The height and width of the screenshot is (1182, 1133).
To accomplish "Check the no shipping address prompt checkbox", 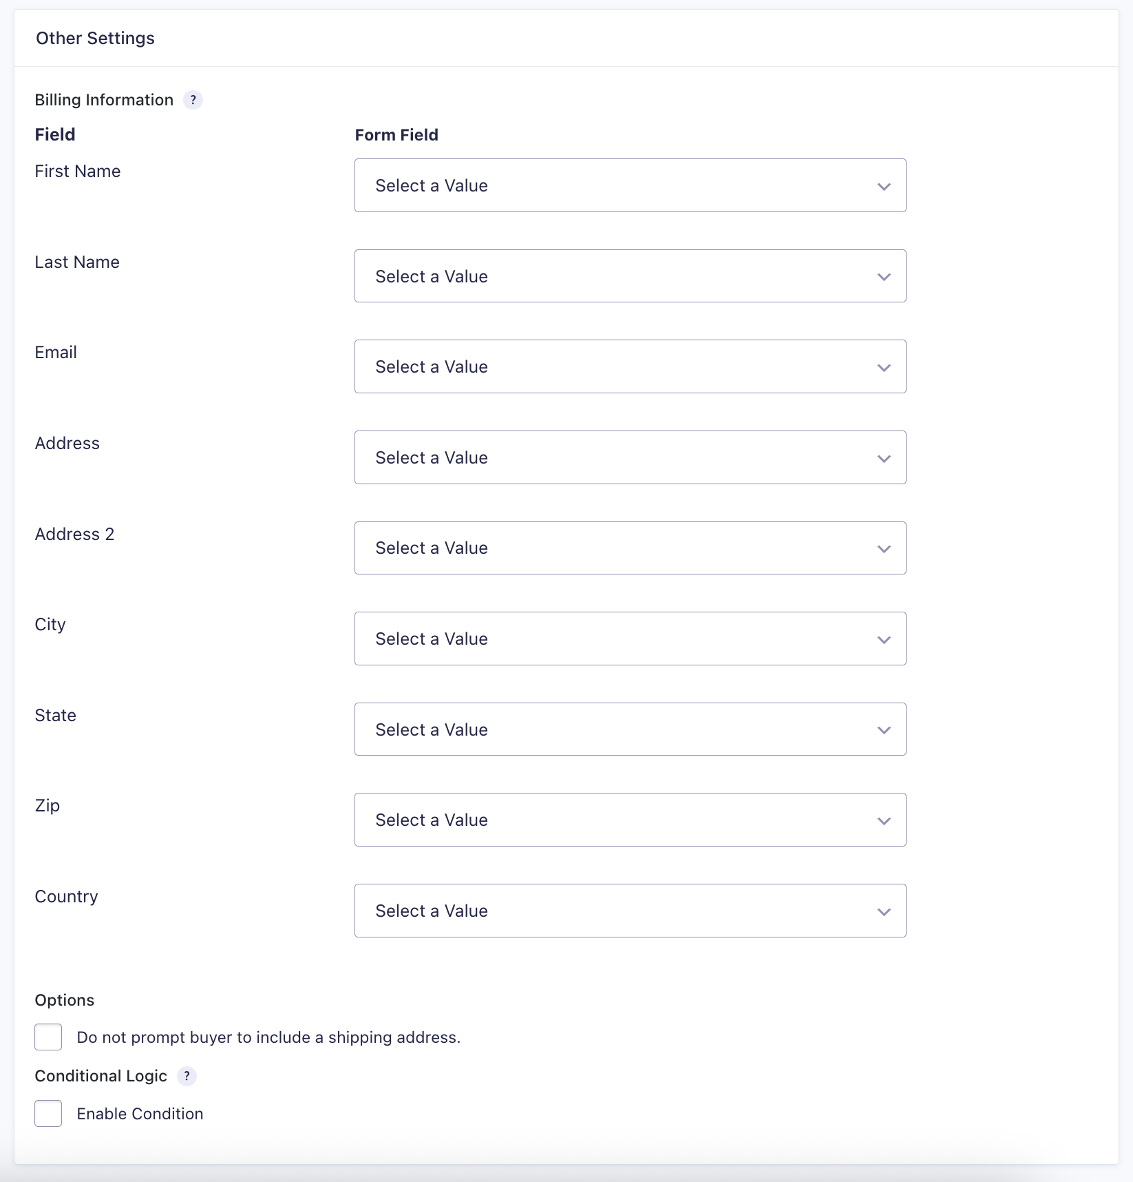I will pyautogui.click(x=48, y=1037).
